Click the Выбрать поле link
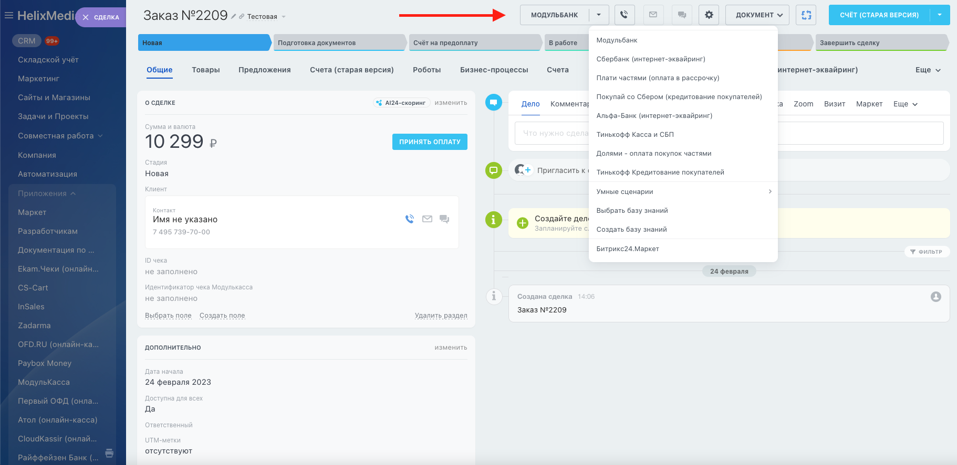Screen dimensions: 957x465 (168, 316)
